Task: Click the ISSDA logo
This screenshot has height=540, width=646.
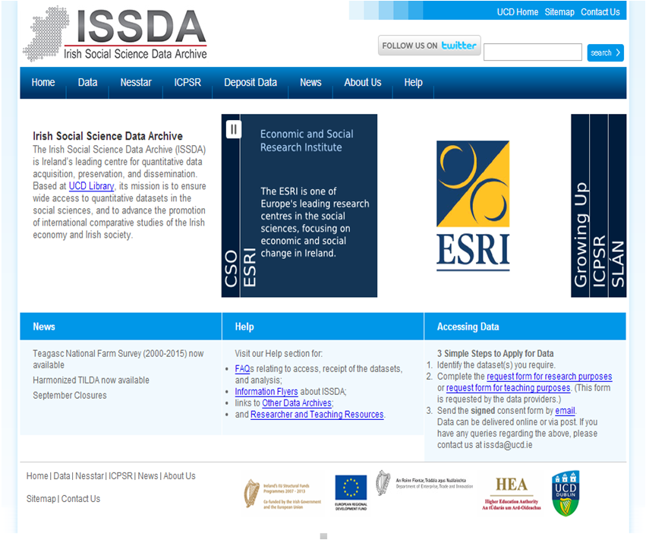Action: click(x=115, y=33)
